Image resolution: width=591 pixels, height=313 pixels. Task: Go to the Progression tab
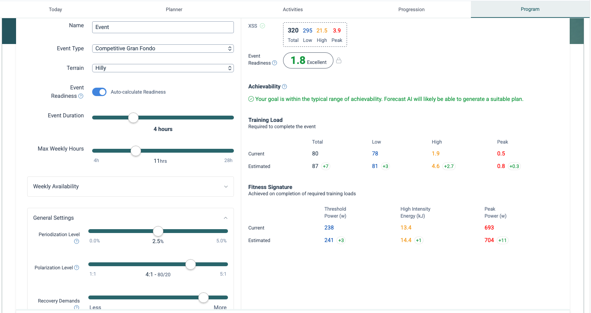(x=411, y=9)
